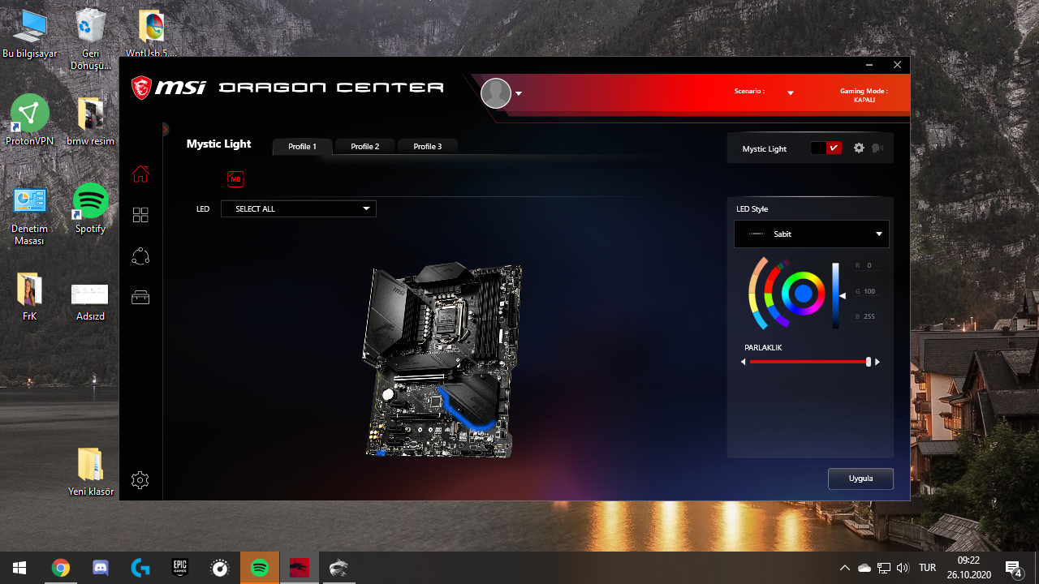The height and width of the screenshot is (584, 1039).
Task: Open the user account dropdown arrow
Action: tap(519, 94)
